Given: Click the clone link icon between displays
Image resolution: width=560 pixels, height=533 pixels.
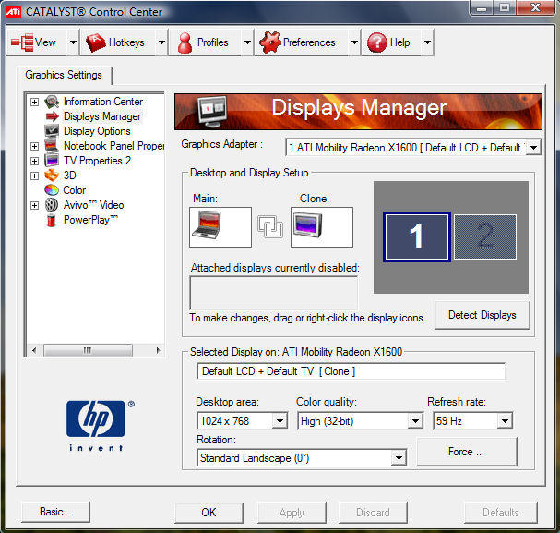Looking at the screenshot, I should (270, 228).
